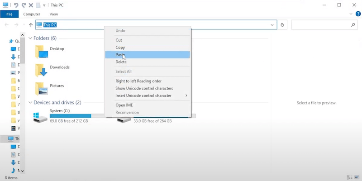
Task: Open the recent locations dropdown arrow
Action: coord(24,25)
